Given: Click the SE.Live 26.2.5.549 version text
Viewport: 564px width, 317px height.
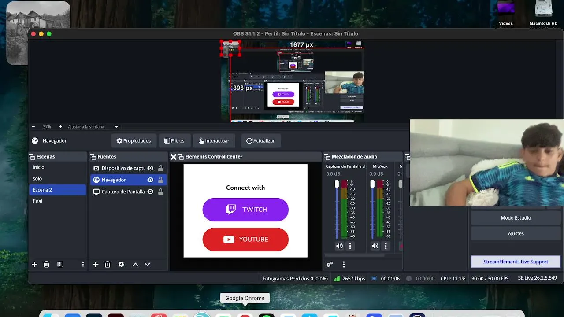Looking at the screenshot, I should 538,278.
